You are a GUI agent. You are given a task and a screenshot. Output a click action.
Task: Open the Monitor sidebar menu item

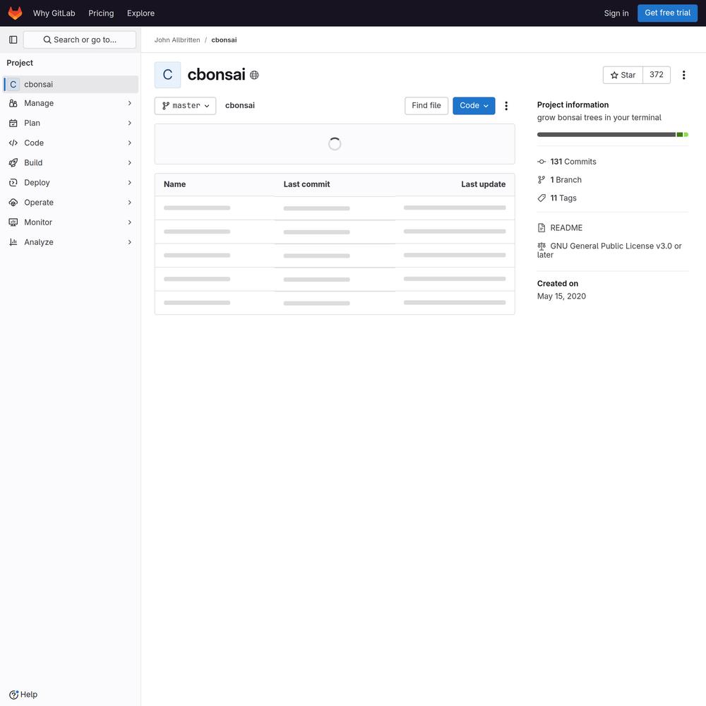click(71, 222)
